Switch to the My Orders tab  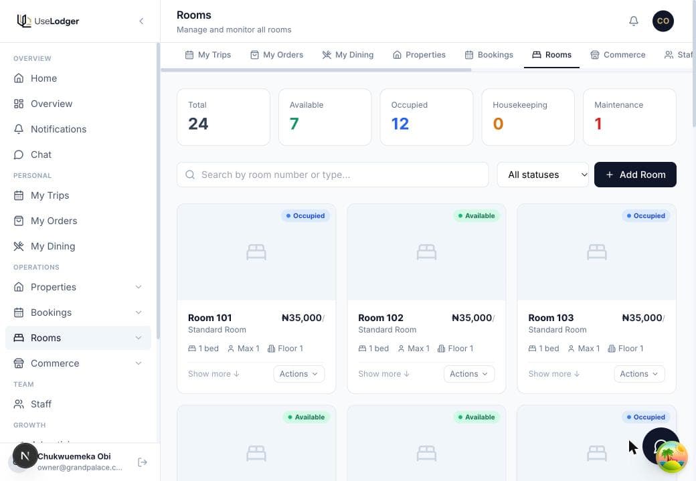pos(277,55)
